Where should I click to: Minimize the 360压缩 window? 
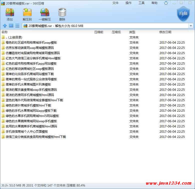pyautogui.click(x=174, y=3)
